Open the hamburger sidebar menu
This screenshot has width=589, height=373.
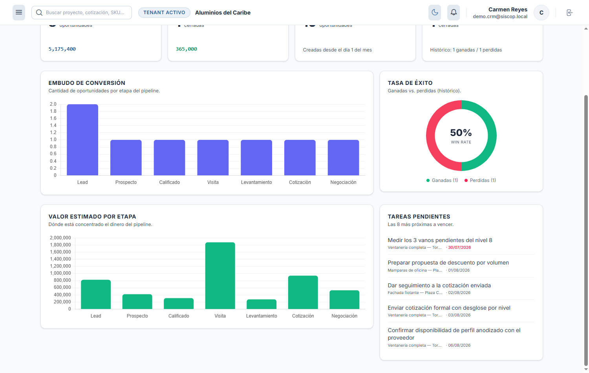[x=19, y=13]
